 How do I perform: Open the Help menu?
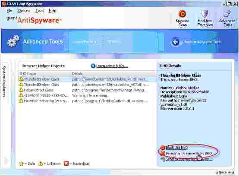(x=53, y=10)
